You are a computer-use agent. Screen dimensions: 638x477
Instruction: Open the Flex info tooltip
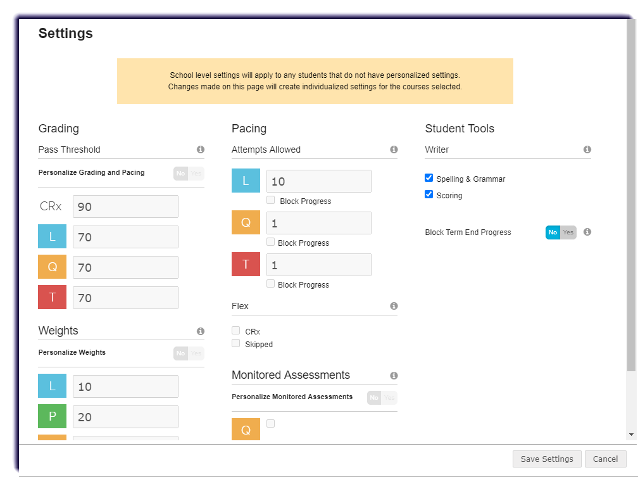coord(394,306)
